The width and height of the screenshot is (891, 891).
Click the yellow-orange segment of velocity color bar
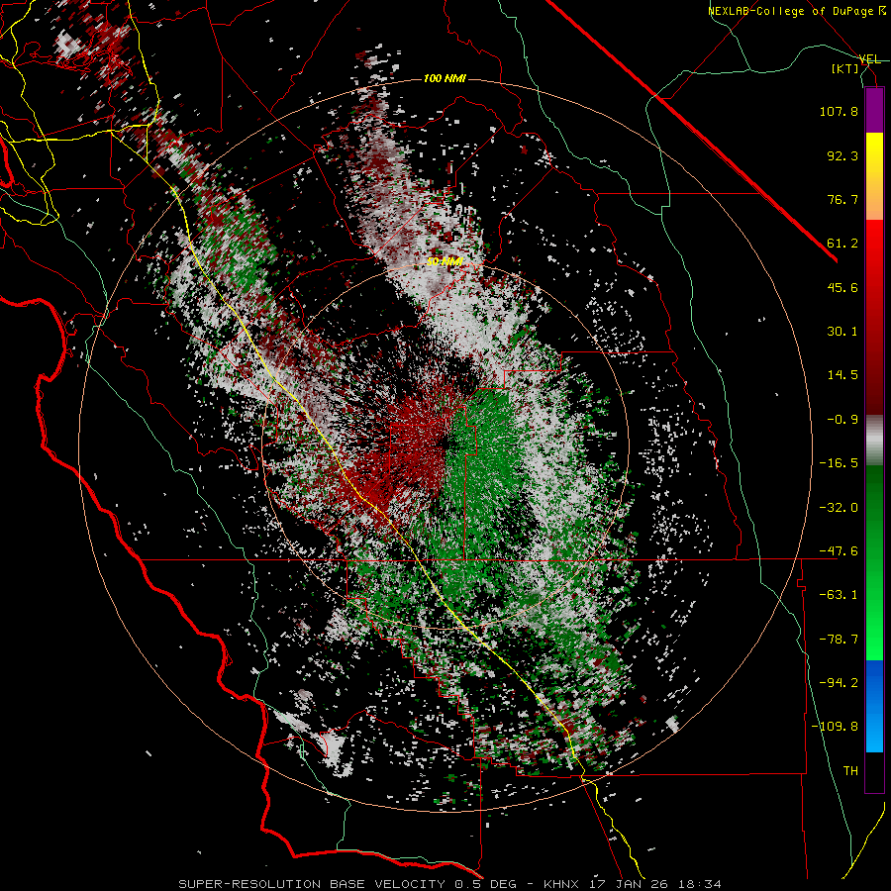[x=874, y=176]
